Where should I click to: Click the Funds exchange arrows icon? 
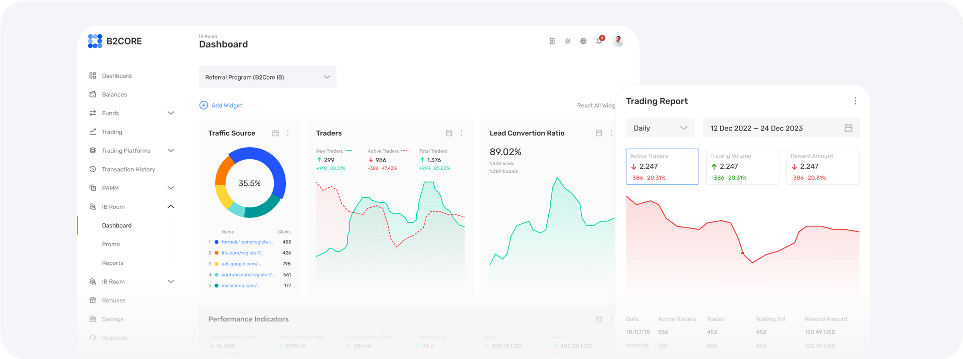pyautogui.click(x=93, y=113)
